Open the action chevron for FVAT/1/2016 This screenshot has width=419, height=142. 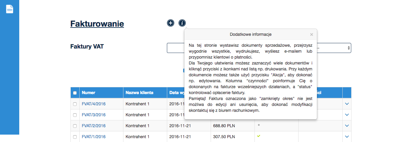point(347,137)
